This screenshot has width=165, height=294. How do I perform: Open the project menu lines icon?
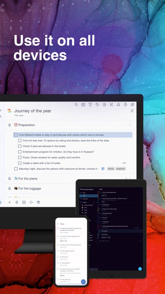132,111
